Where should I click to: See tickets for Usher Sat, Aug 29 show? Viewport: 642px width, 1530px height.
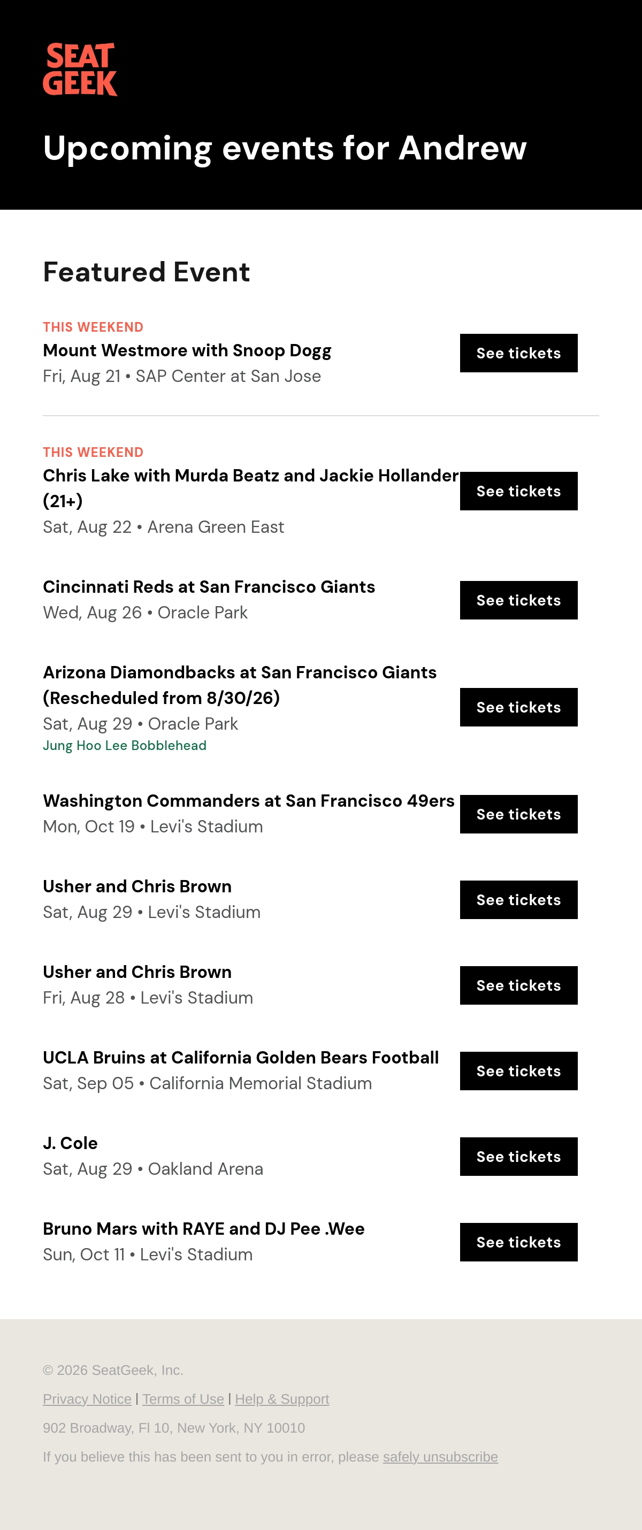pos(518,900)
